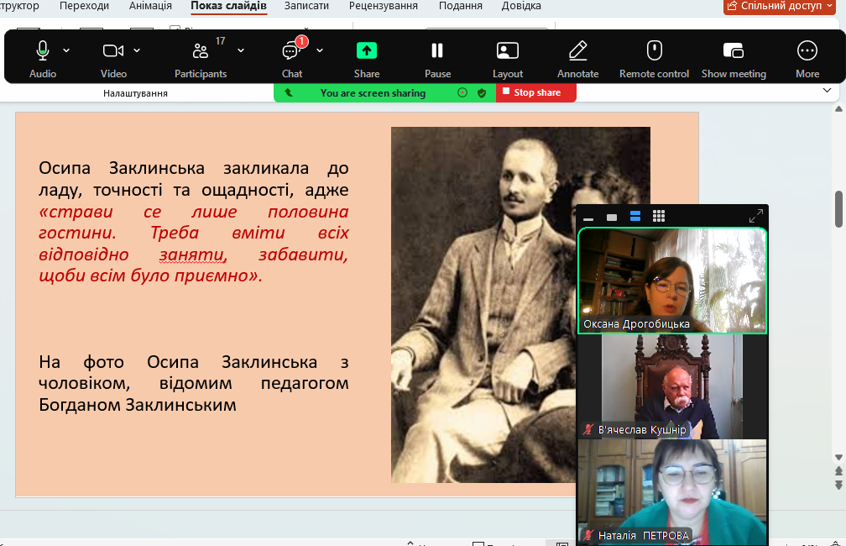Switch to the Анімація ribbon tab
This screenshot has width=846, height=546.
click(150, 6)
